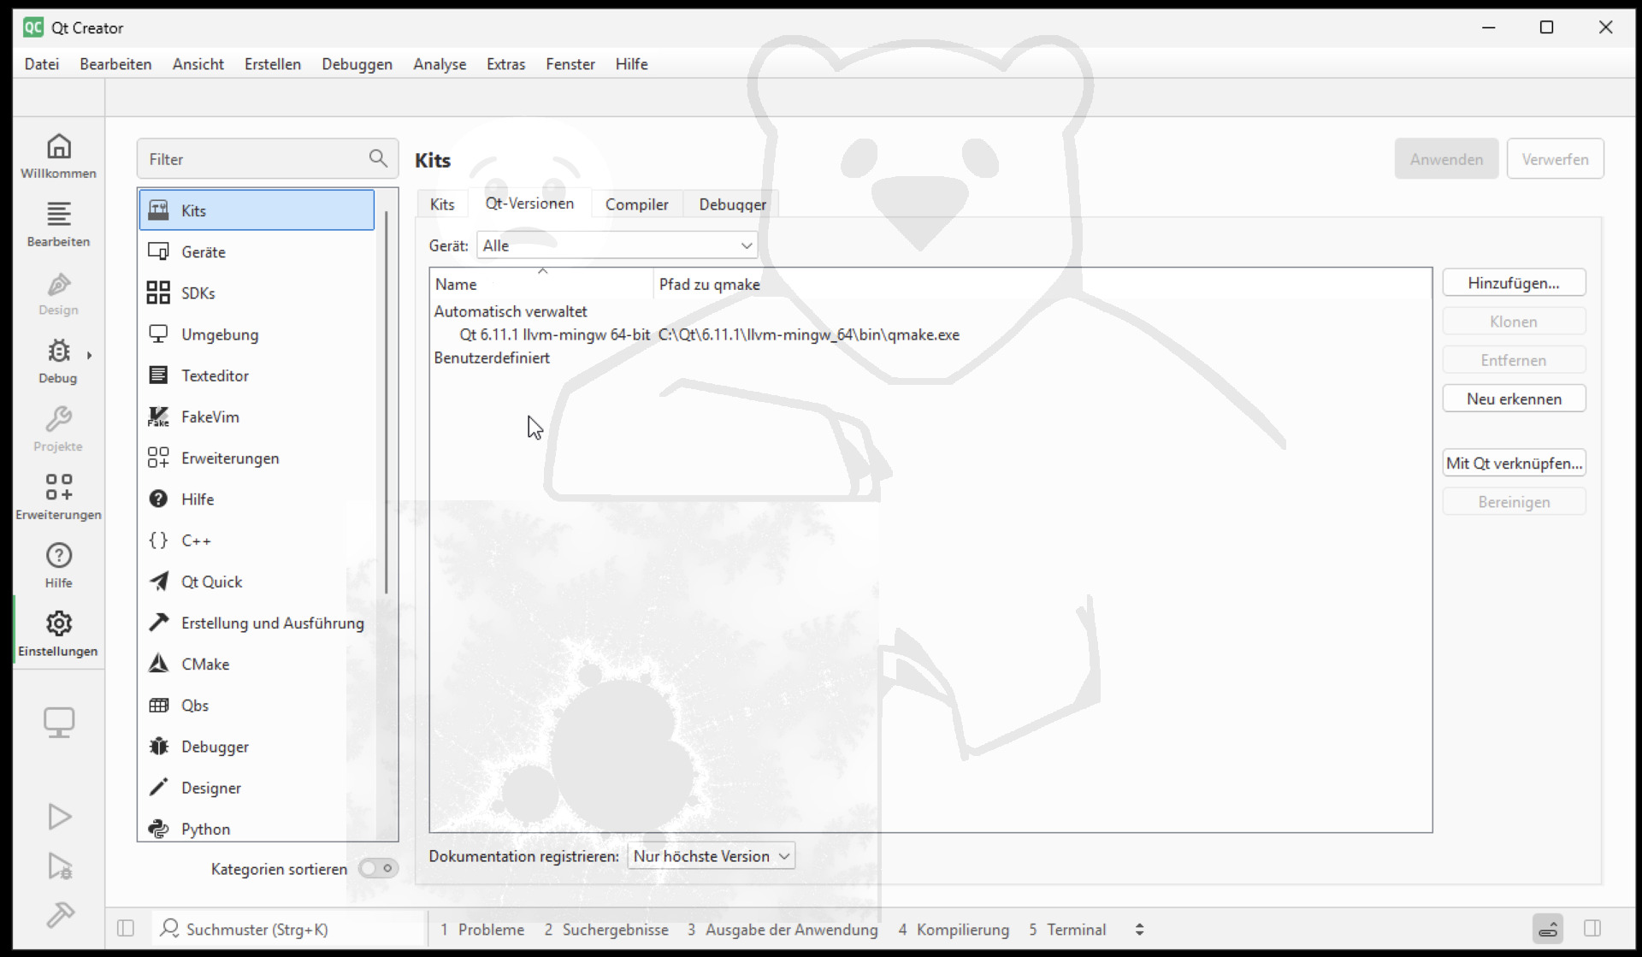Open Erweiterungen mode in left sidebar
Image resolution: width=1642 pixels, height=957 pixels.
pos(58,498)
